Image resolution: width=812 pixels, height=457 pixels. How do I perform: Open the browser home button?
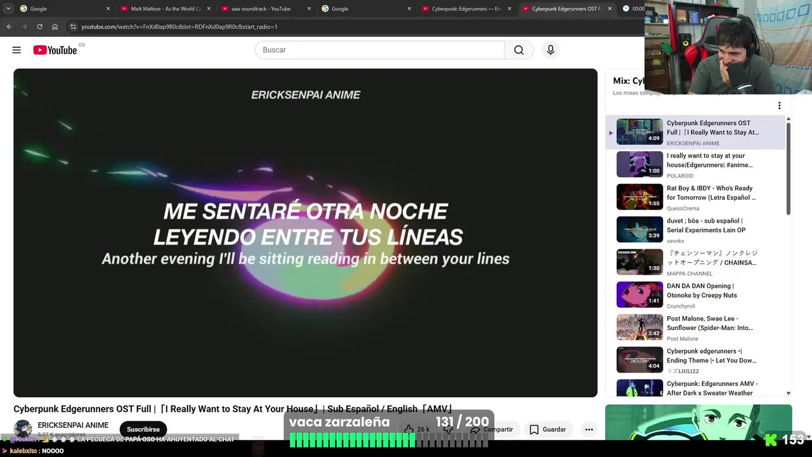click(x=55, y=27)
